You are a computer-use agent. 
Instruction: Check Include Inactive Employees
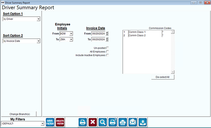[x=107, y=55]
